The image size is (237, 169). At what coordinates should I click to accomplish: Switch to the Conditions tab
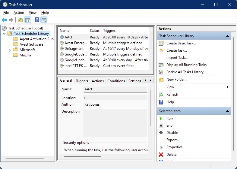[116, 81]
